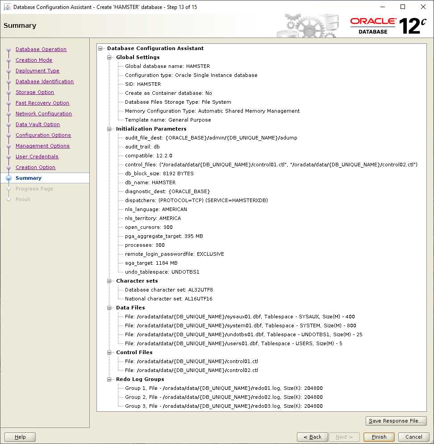Select the system01.dbf data file row

tap(241, 326)
